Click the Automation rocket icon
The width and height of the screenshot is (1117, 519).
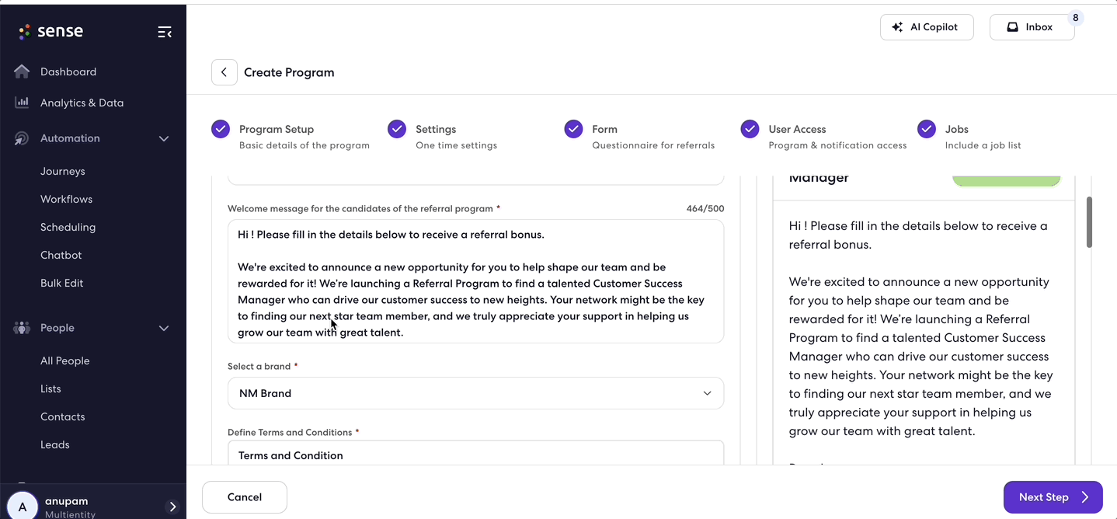(x=22, y=138)
